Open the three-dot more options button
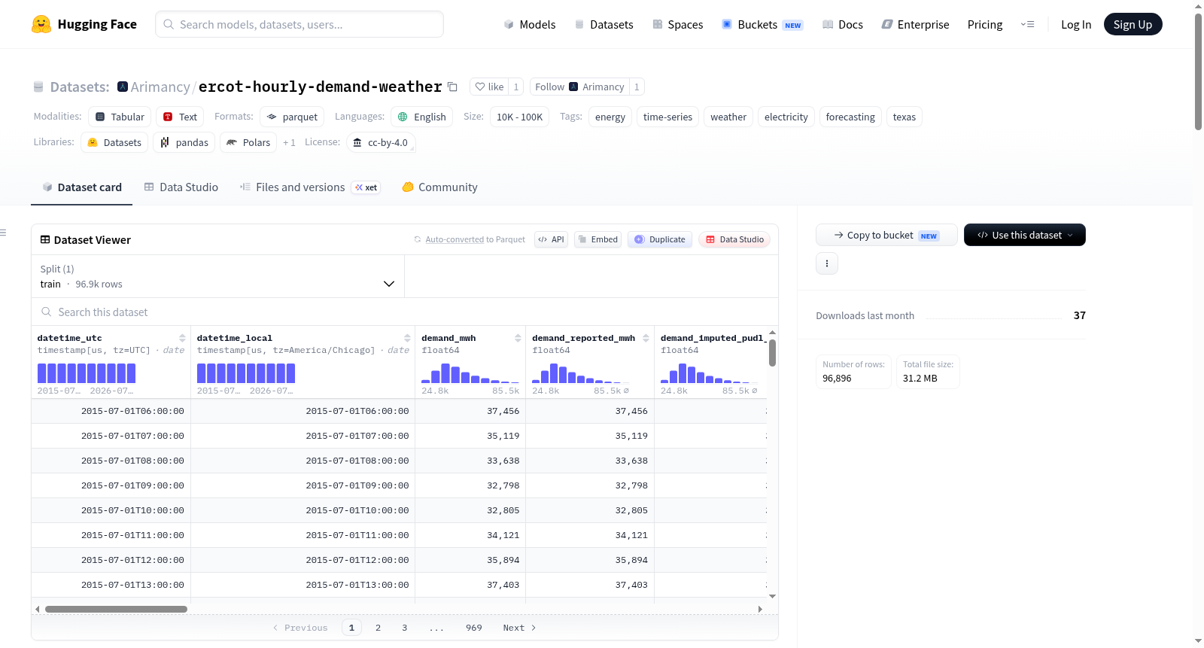Viewport: 1204px width, 648px height. [827, 263]
